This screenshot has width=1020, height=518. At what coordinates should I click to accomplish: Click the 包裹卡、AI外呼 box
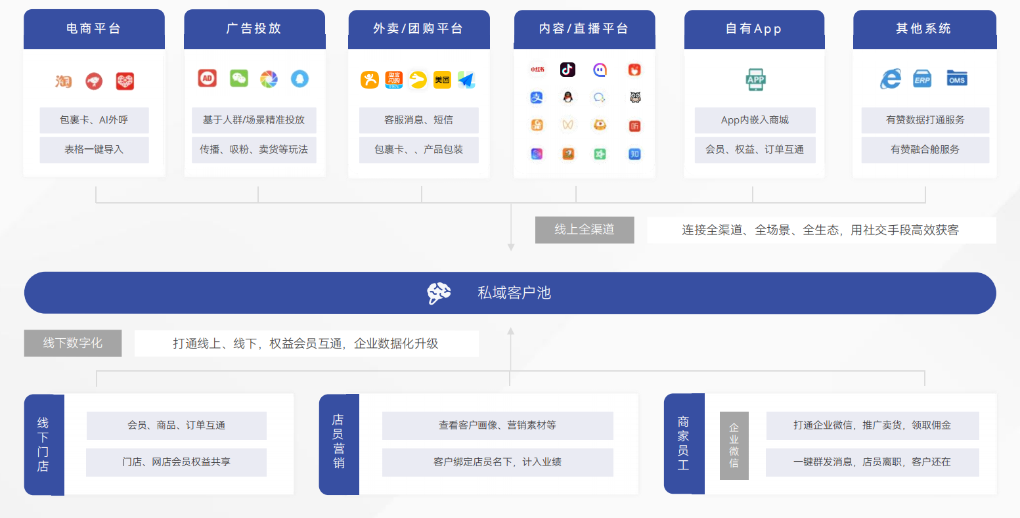coord(94,120)
